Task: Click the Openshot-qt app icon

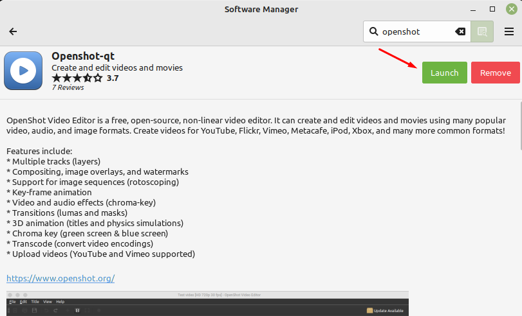Action: coord(23,71)
